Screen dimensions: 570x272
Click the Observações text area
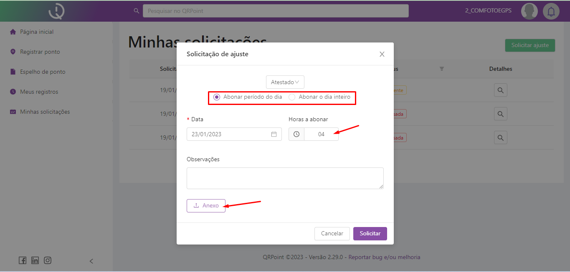tap(285, 178)
